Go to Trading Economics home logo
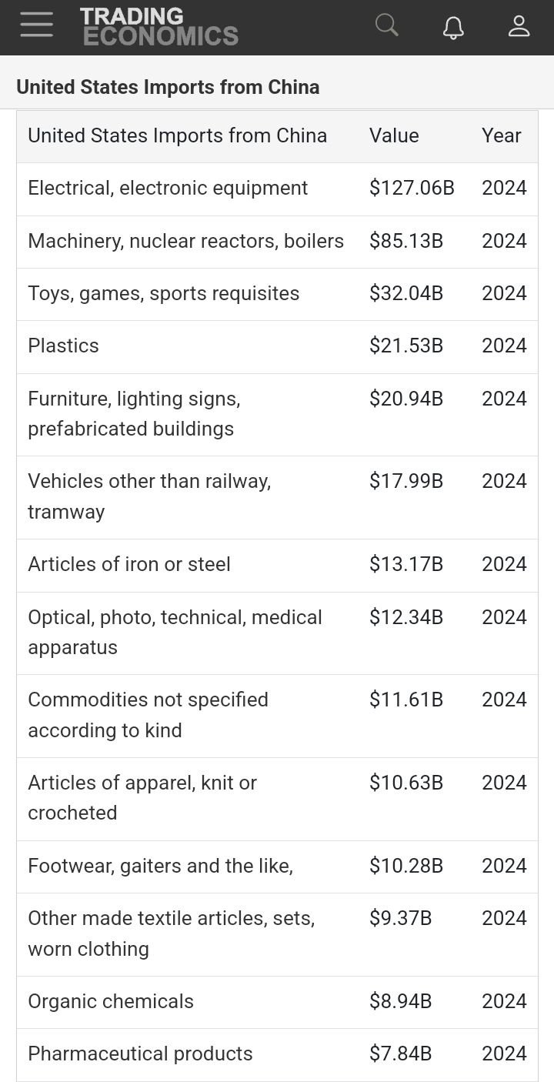554x1082 pixels. 159,27
